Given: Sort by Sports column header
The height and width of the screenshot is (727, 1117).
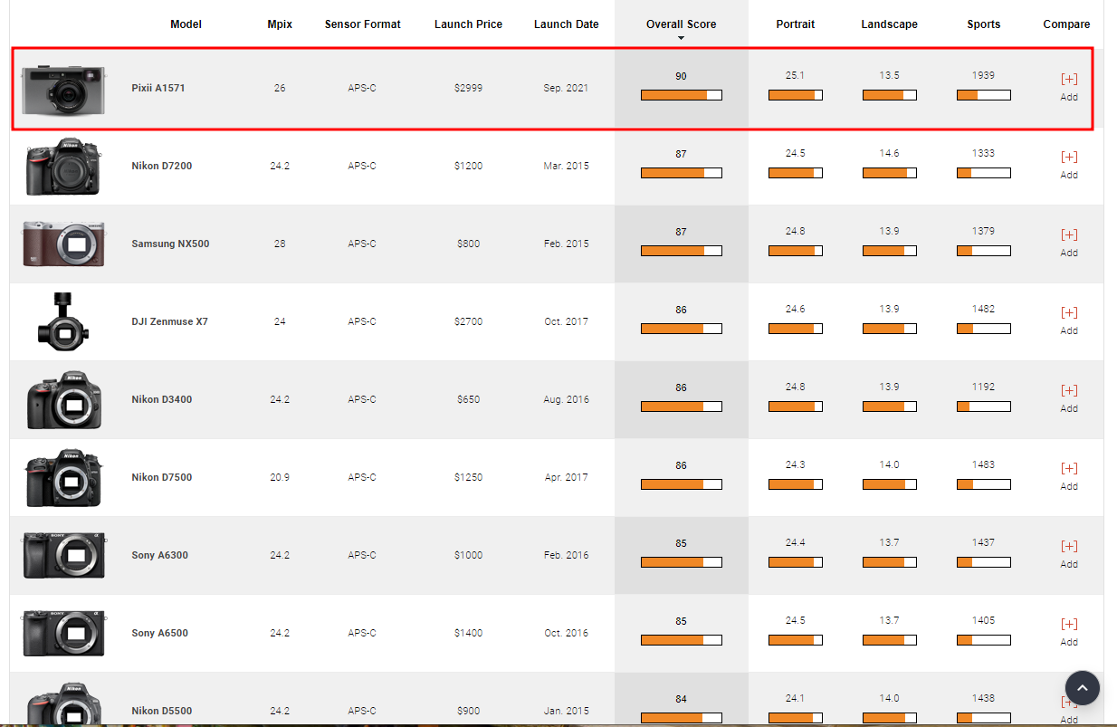Looking at the screenshot, I should tap(983, 24).
